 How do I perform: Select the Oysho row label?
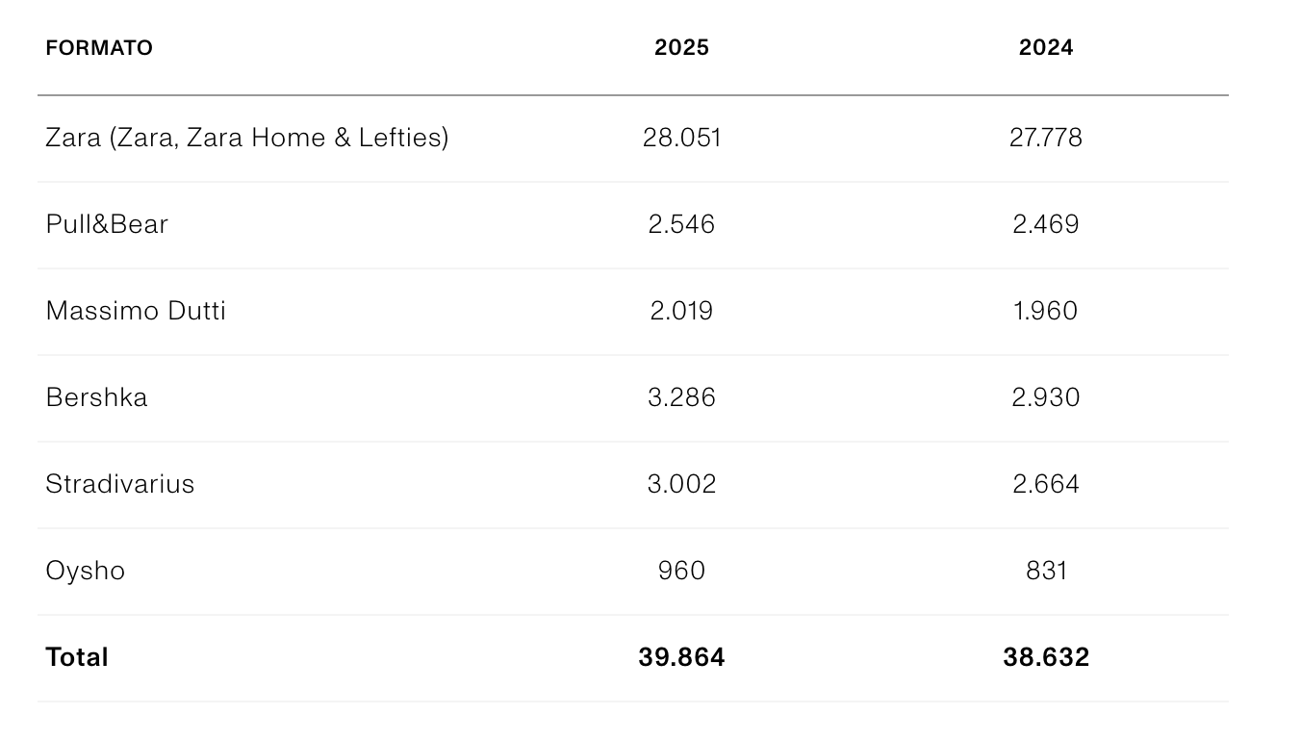[86, 571]
